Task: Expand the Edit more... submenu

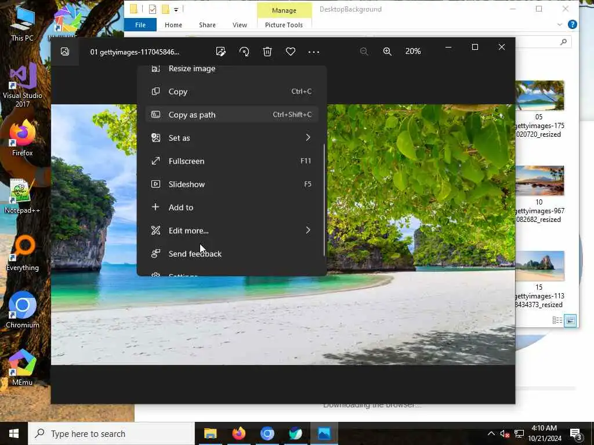Action: pos(232,231)
